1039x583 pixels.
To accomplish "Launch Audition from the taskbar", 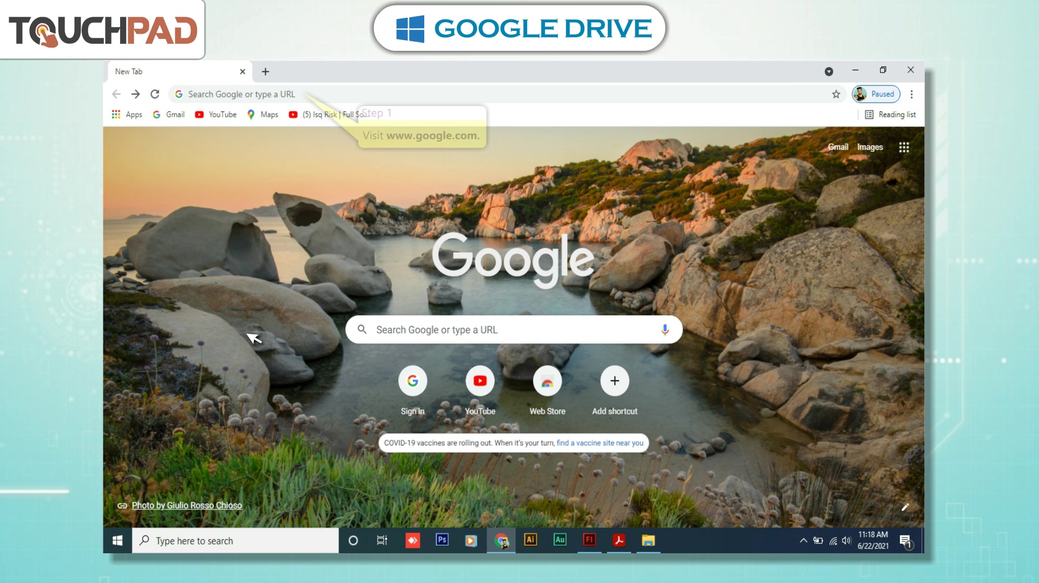I will (x=560, y=540).
